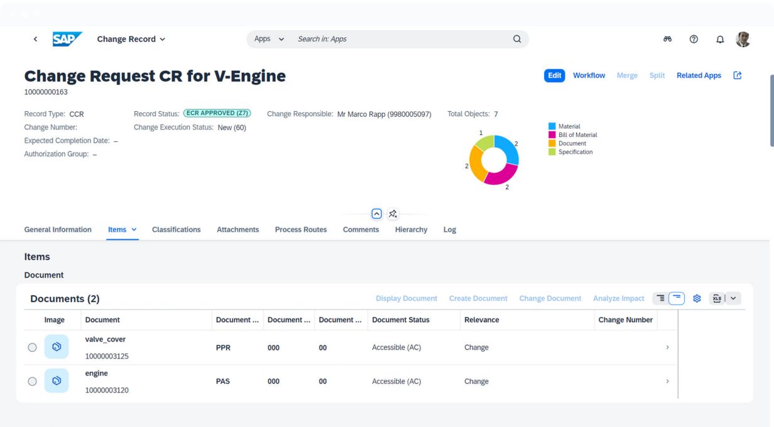
Task: Click the search magnifier icon
Action: [517, 39]
